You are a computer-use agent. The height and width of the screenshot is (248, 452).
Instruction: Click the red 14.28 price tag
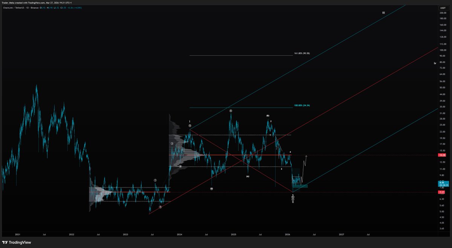[442, 155]
